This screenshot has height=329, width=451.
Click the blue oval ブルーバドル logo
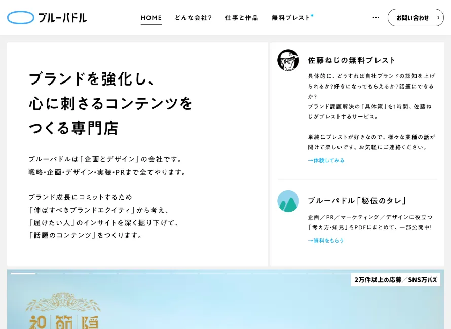click(x=21, y=18)
